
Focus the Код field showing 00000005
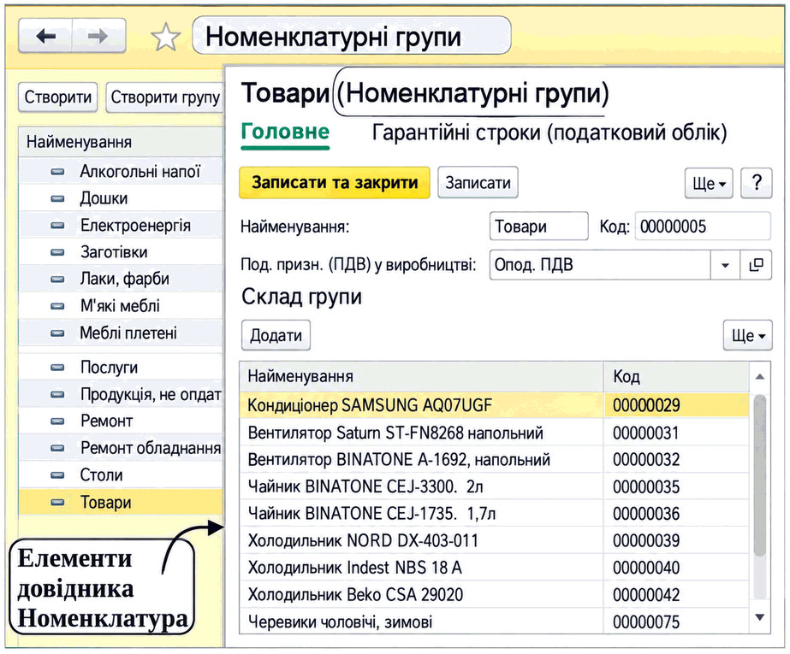[703, 226]
